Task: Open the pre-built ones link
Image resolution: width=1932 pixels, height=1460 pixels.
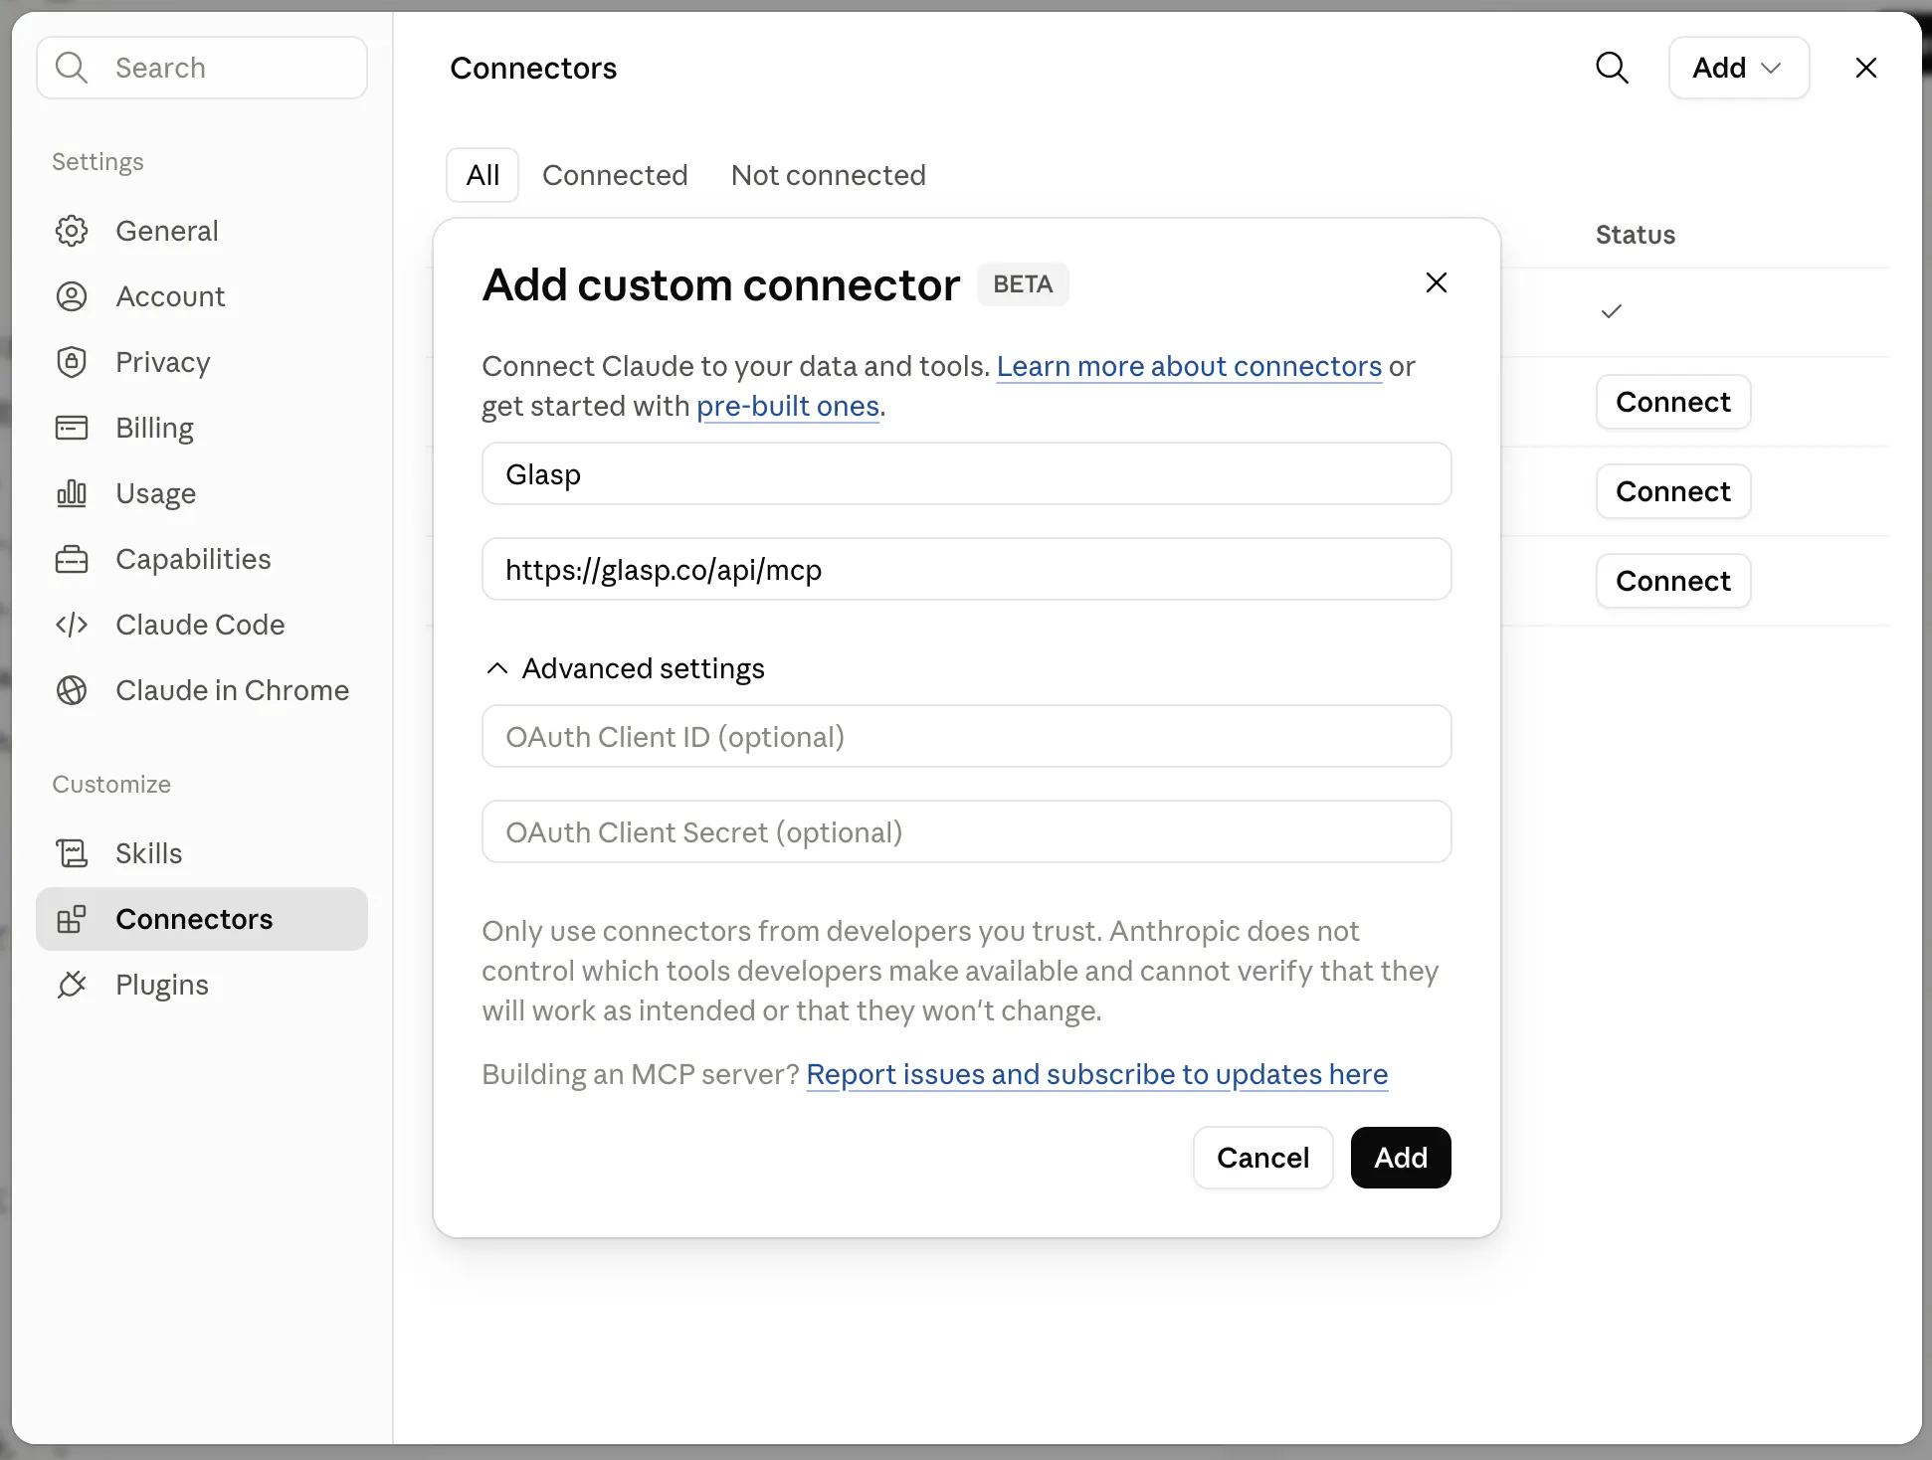Action: point(788,406)
